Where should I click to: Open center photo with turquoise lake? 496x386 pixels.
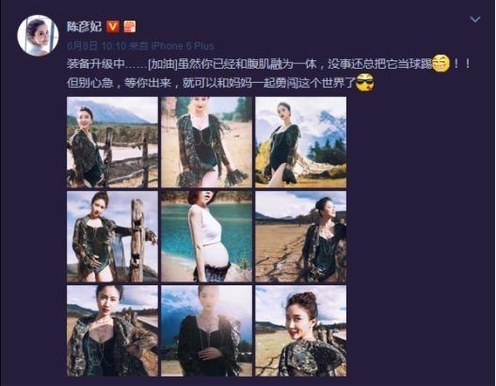click(x=206, y=236)
